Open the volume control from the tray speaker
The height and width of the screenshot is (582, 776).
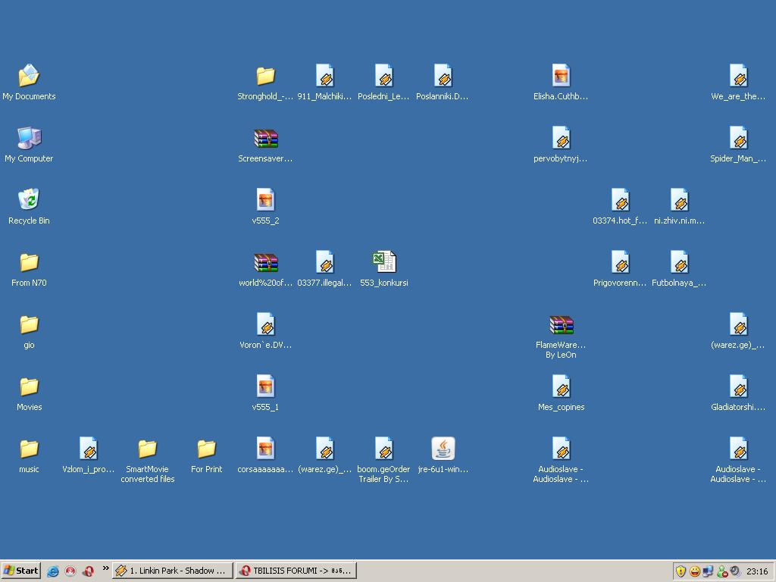point(734,571)
